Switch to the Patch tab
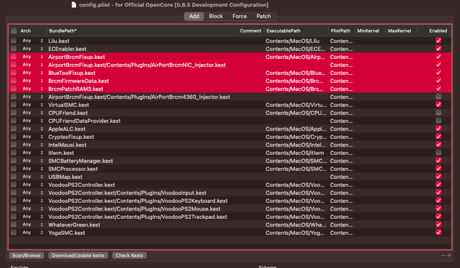The image size is (460, 268). [264, 16]
